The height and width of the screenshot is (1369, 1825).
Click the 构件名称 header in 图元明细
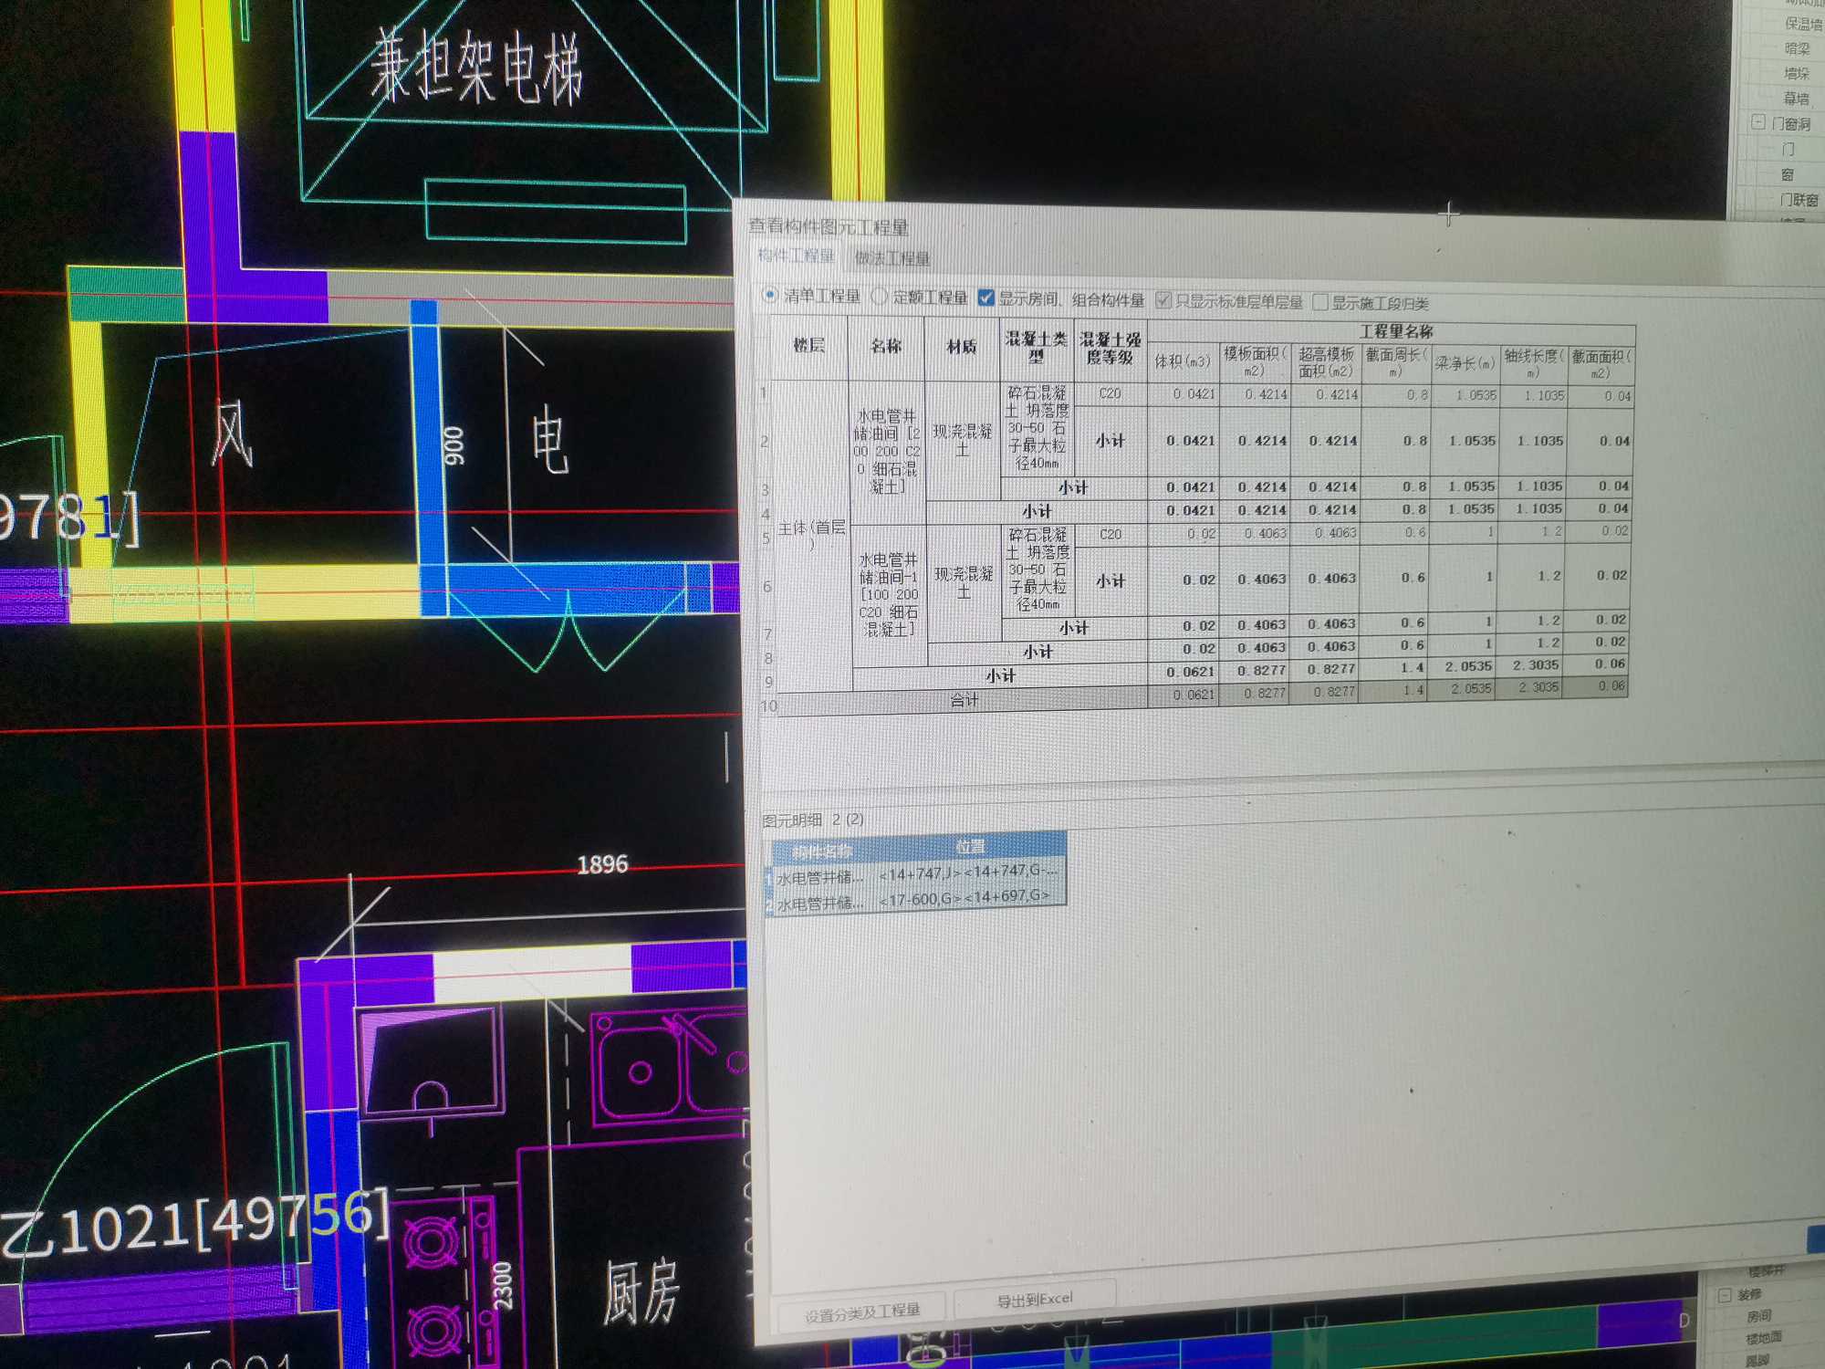(x=822, y=852)
